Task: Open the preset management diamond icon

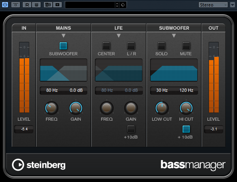Action: [x=123, y=5]
